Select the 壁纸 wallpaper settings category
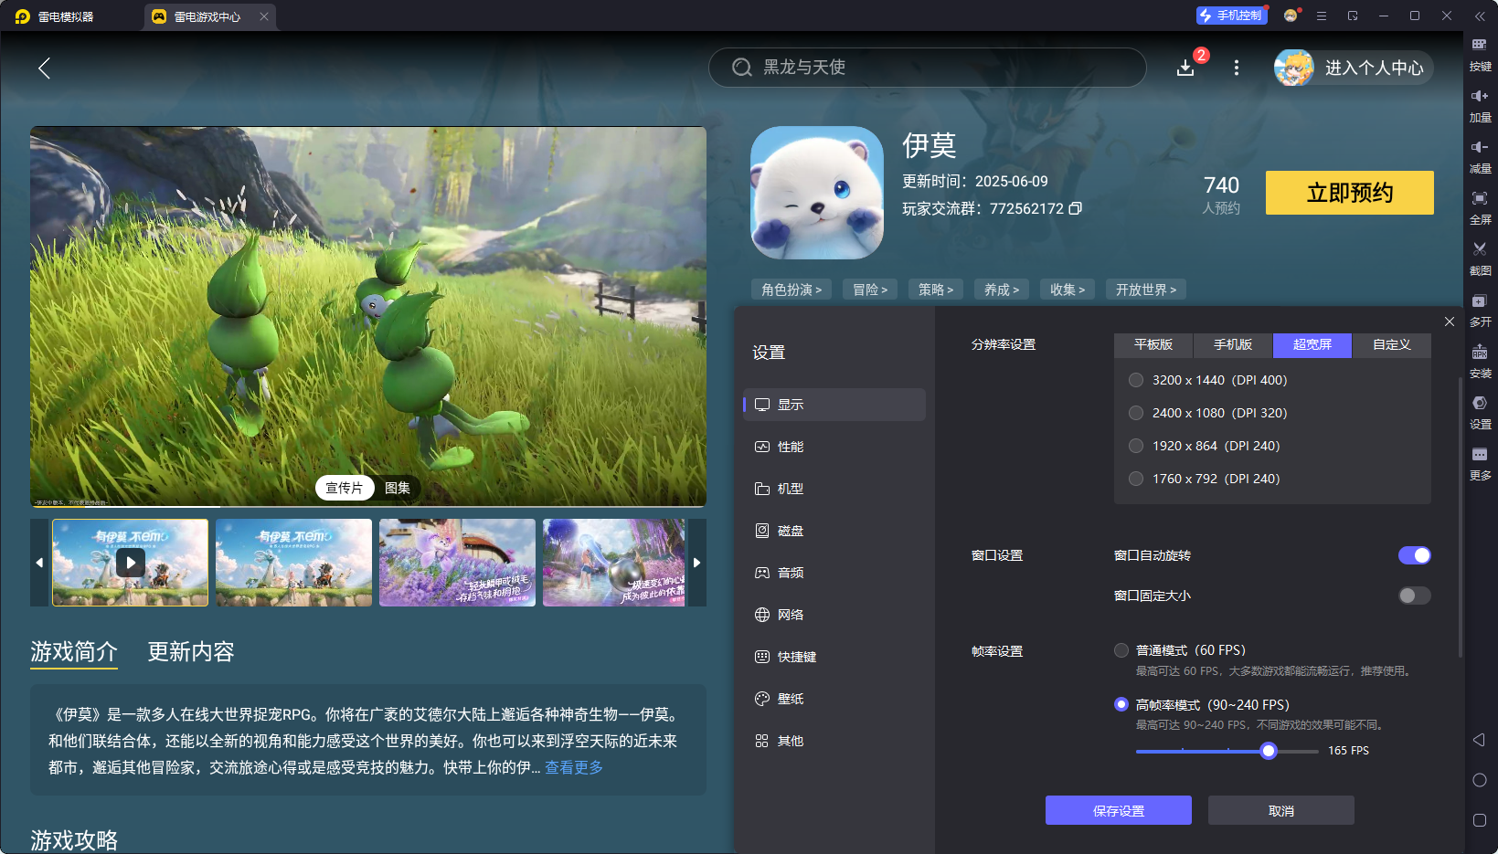The width and height of the screenshot is (1498, 854). point(791,698)
